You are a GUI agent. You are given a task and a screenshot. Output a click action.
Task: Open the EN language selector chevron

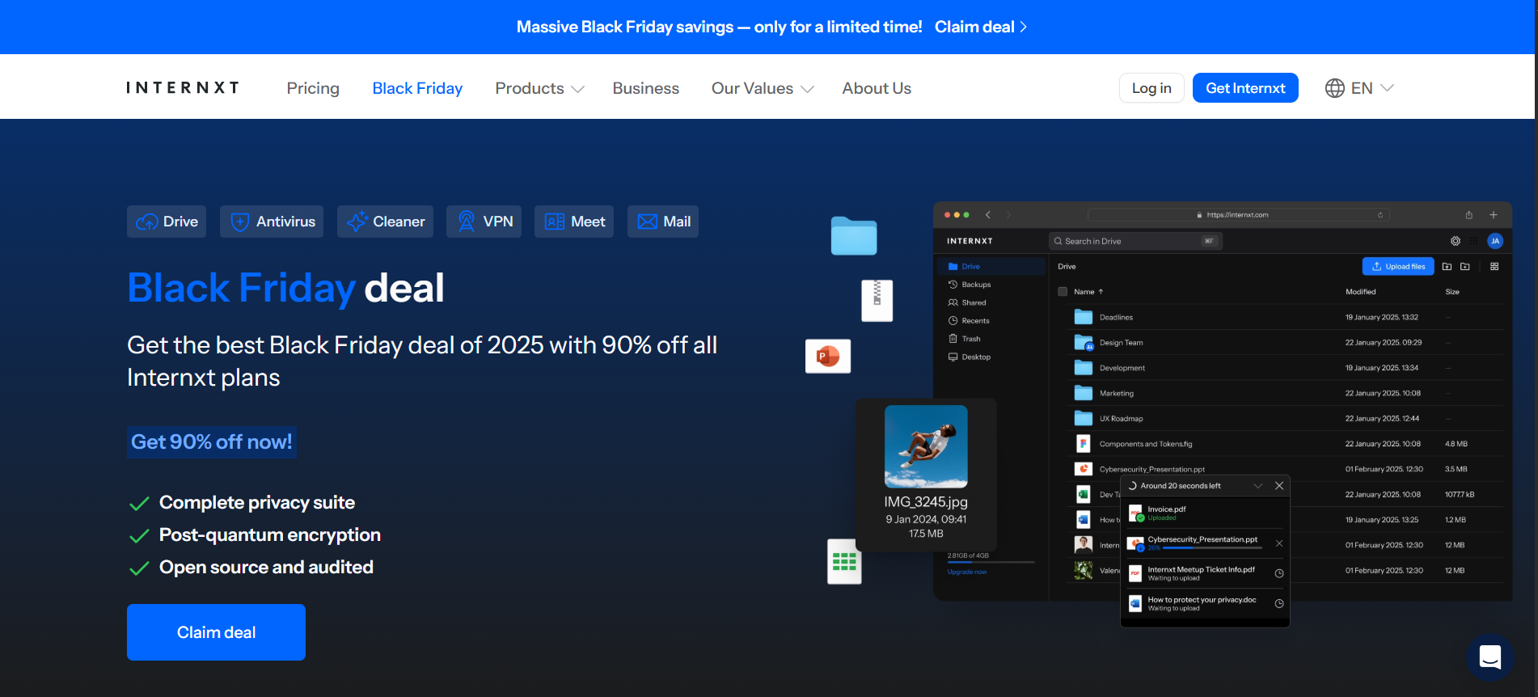[1387, 88]
